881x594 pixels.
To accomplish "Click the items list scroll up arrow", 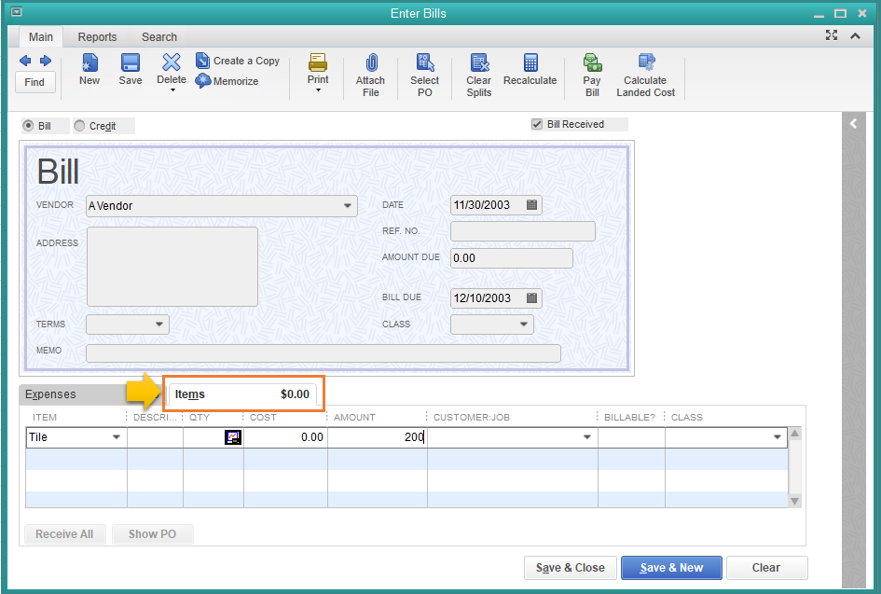I will click(794, 434).
